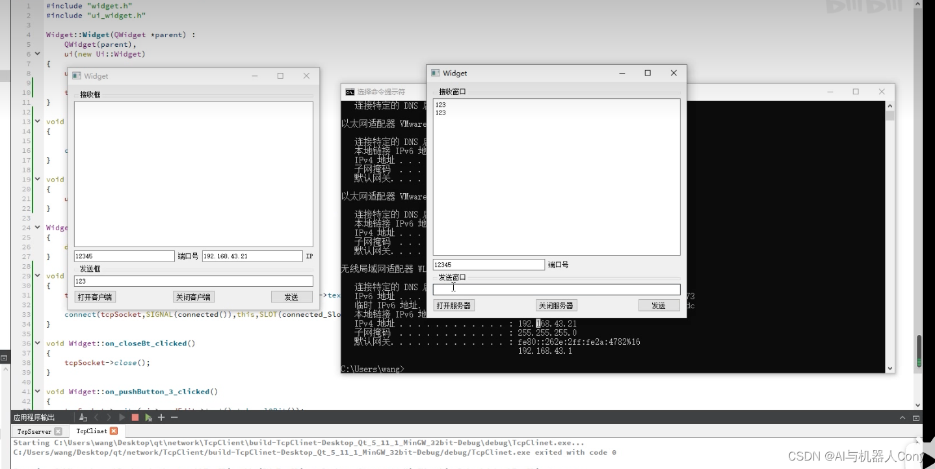Click the 255.255.255.0 subnet mask text
The width and height of the screenshot is (935, 469).
(547, 332)
